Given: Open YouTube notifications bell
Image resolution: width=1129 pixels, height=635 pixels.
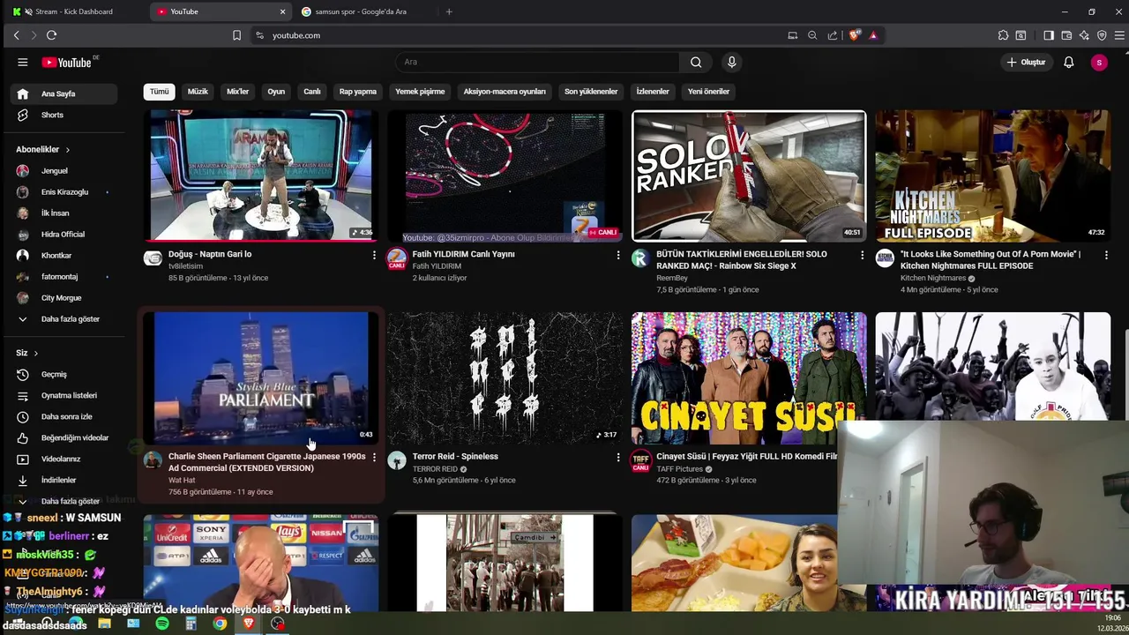Looking at the screenshot, I should pyautogui.click(x=1068, y=62).
